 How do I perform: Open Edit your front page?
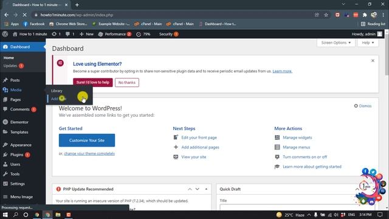(199, 137)
